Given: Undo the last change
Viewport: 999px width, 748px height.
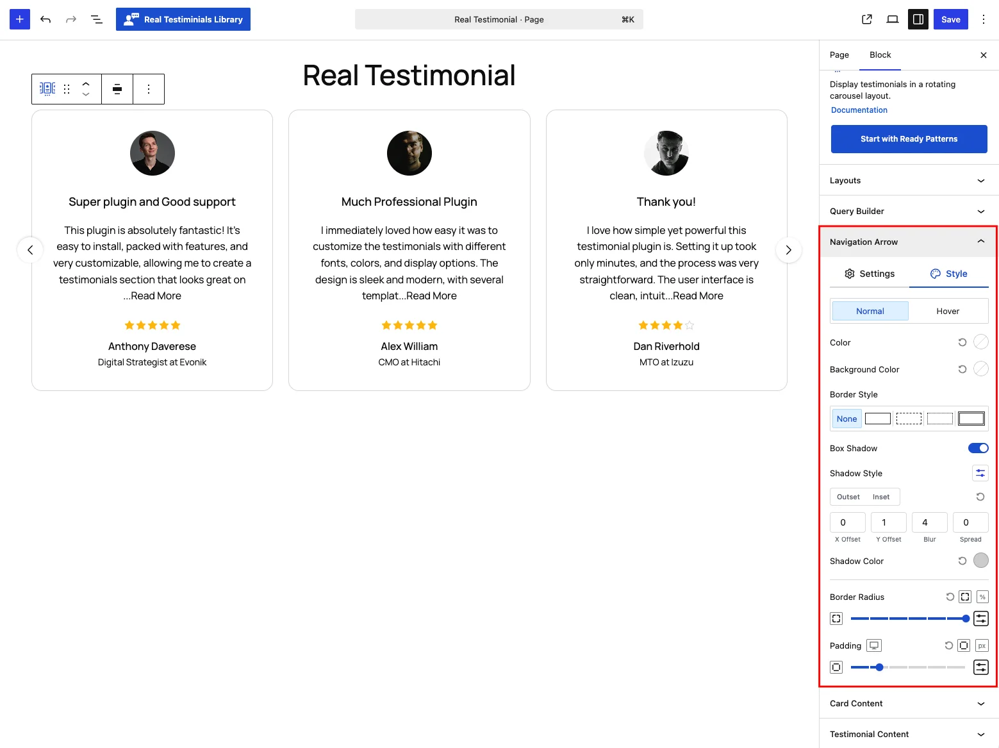Looking at the screenshot, I should pos(45,19).
